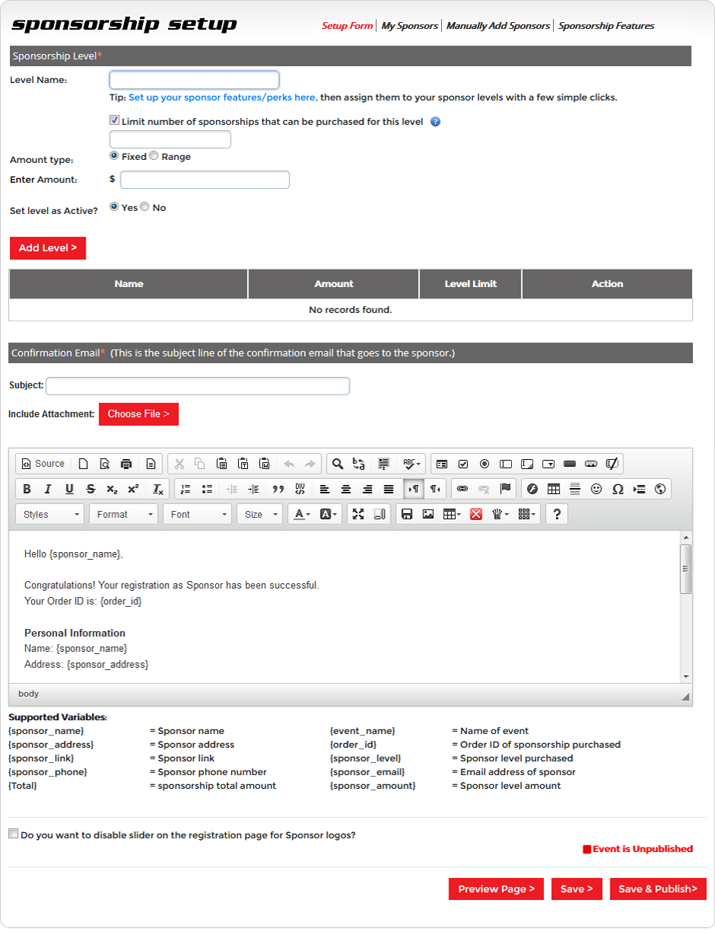Viewport: 715px width, 932px height.
Task: Click the Add Level button
Action: tap(48, 248)
